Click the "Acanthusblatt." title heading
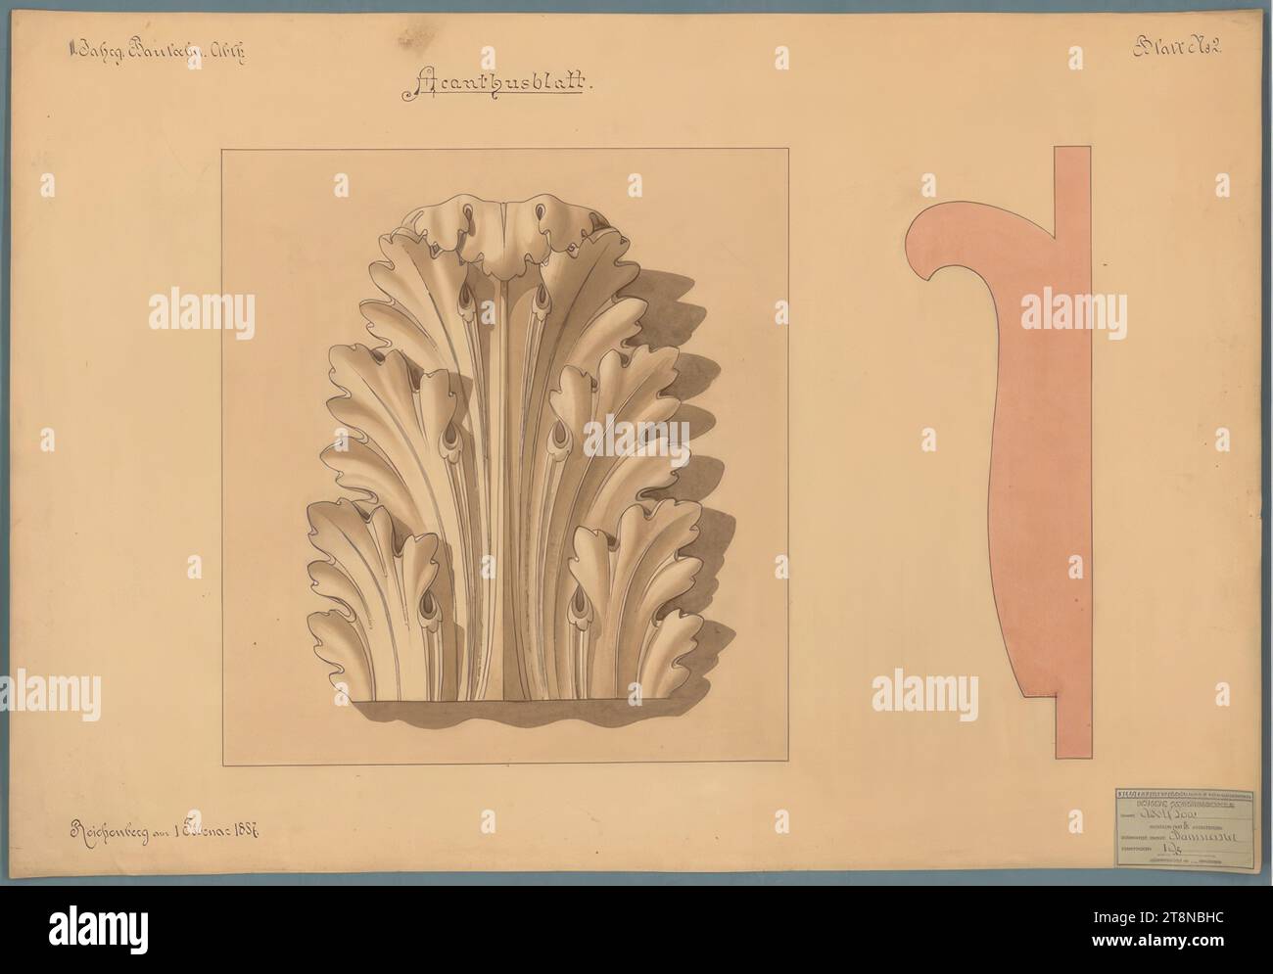Image resolution: width=1273 pixels, height=974 pixels. (x=496, y=84)
